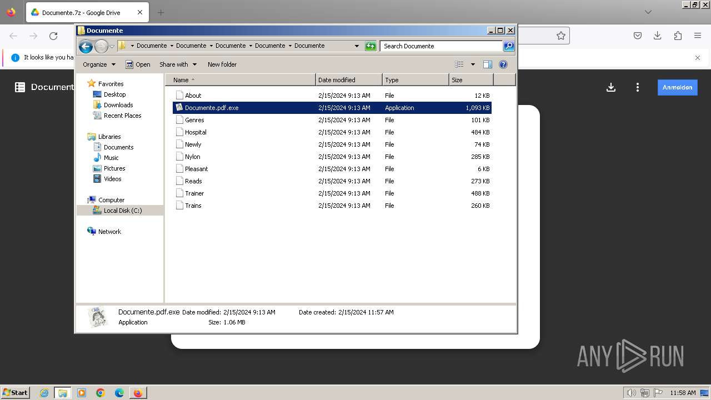Launch Chrome from taskbar
The image size is (711, 400).
pyautogui.click(x=101, y=393)
